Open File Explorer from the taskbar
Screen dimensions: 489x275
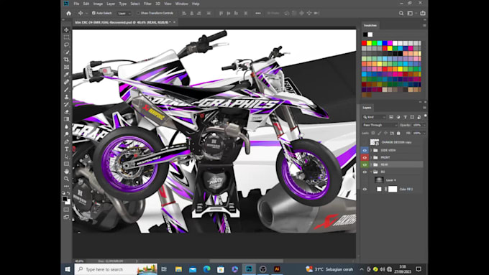point(178,269)
